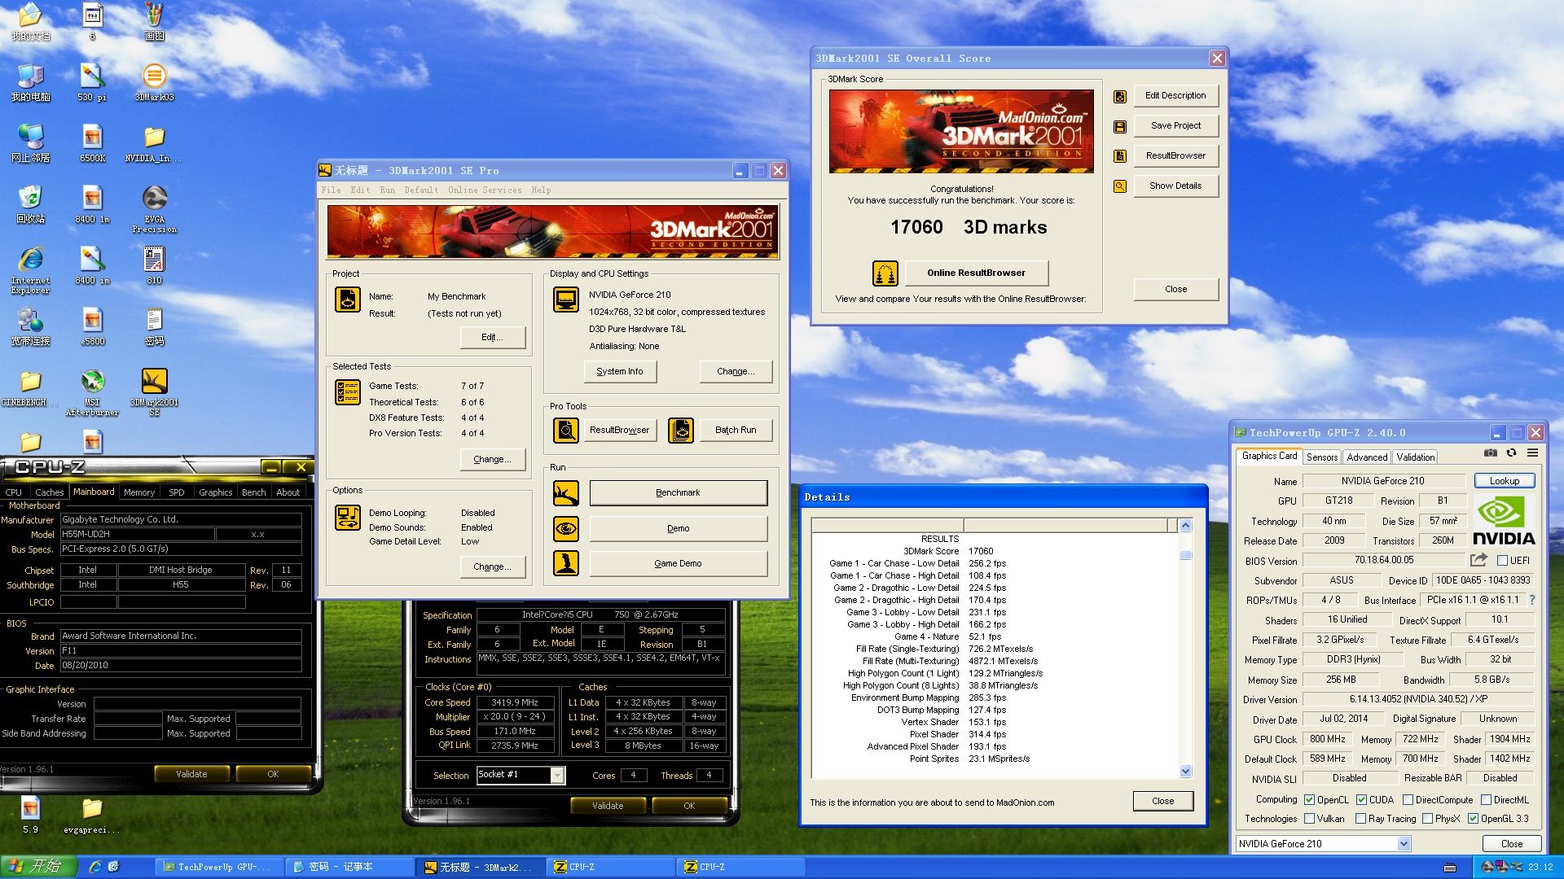Toggle the Vulkan checkbox

coord(1309,819)
